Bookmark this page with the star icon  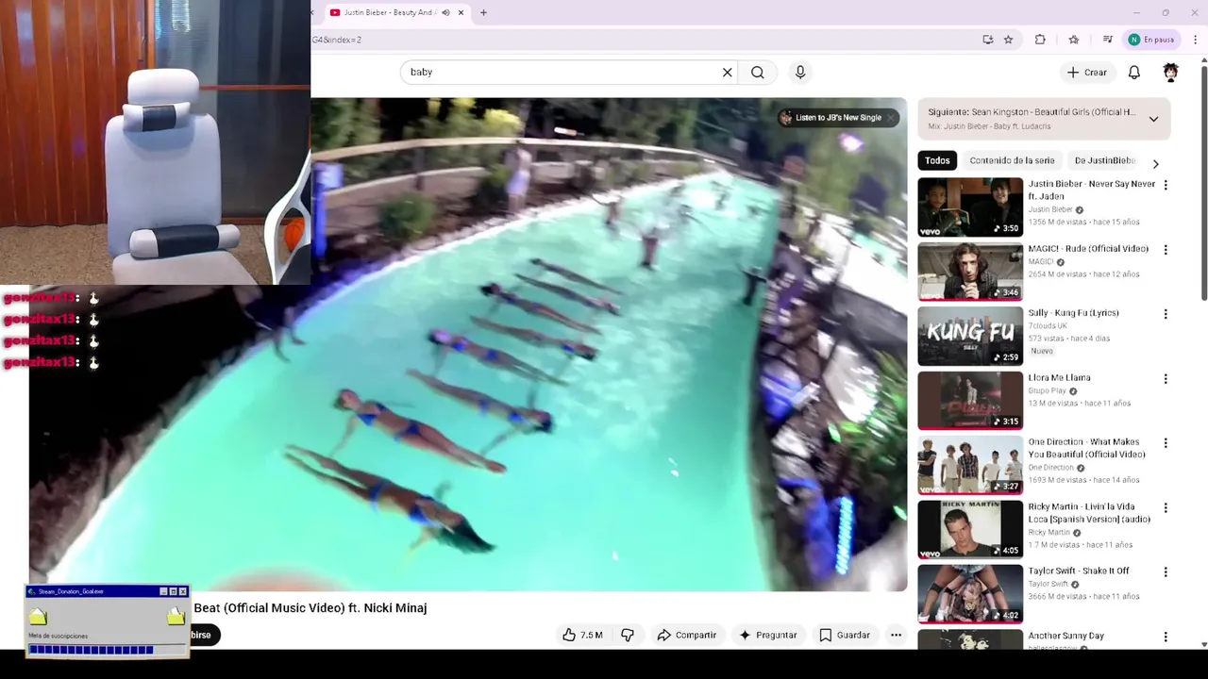click(x=1008, y=40)
